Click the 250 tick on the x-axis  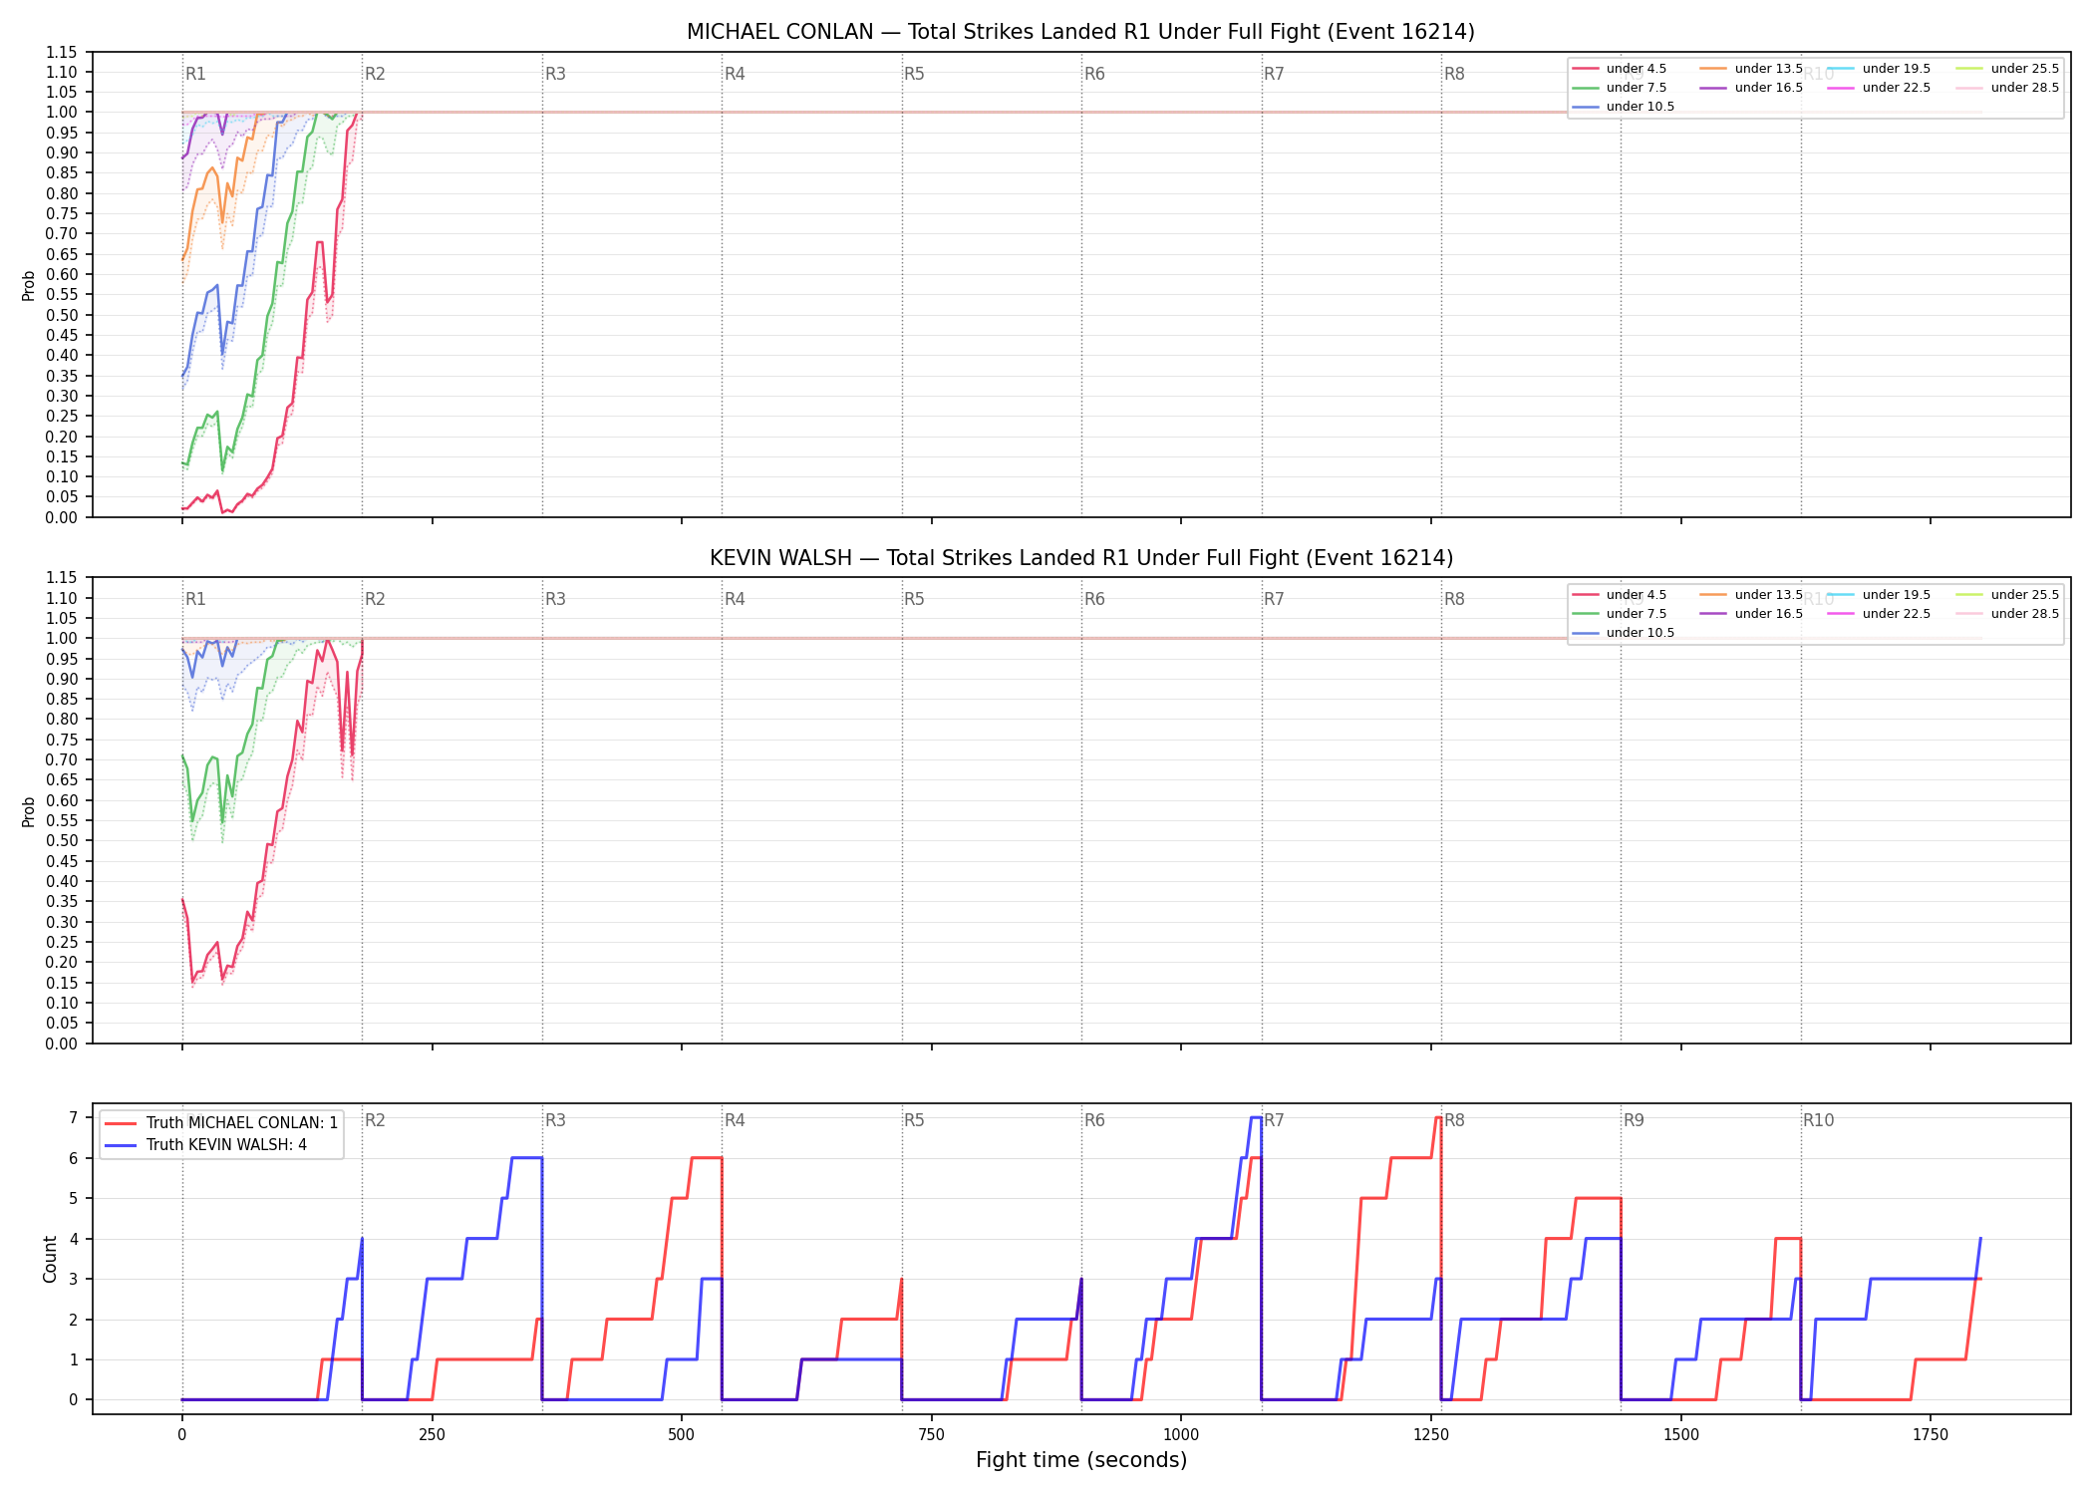point(432,1435)
